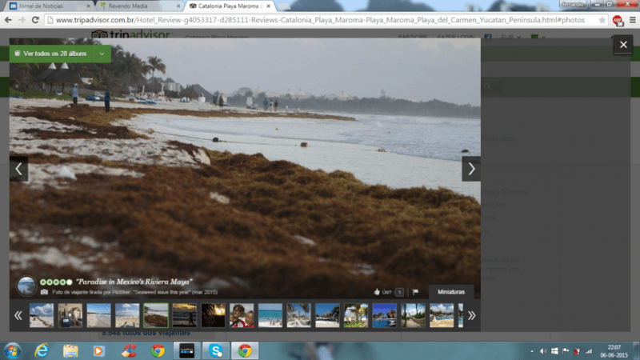Open the volume speaker tray icon
This screenshot has width=640, height=360.
tap(543, 351)
